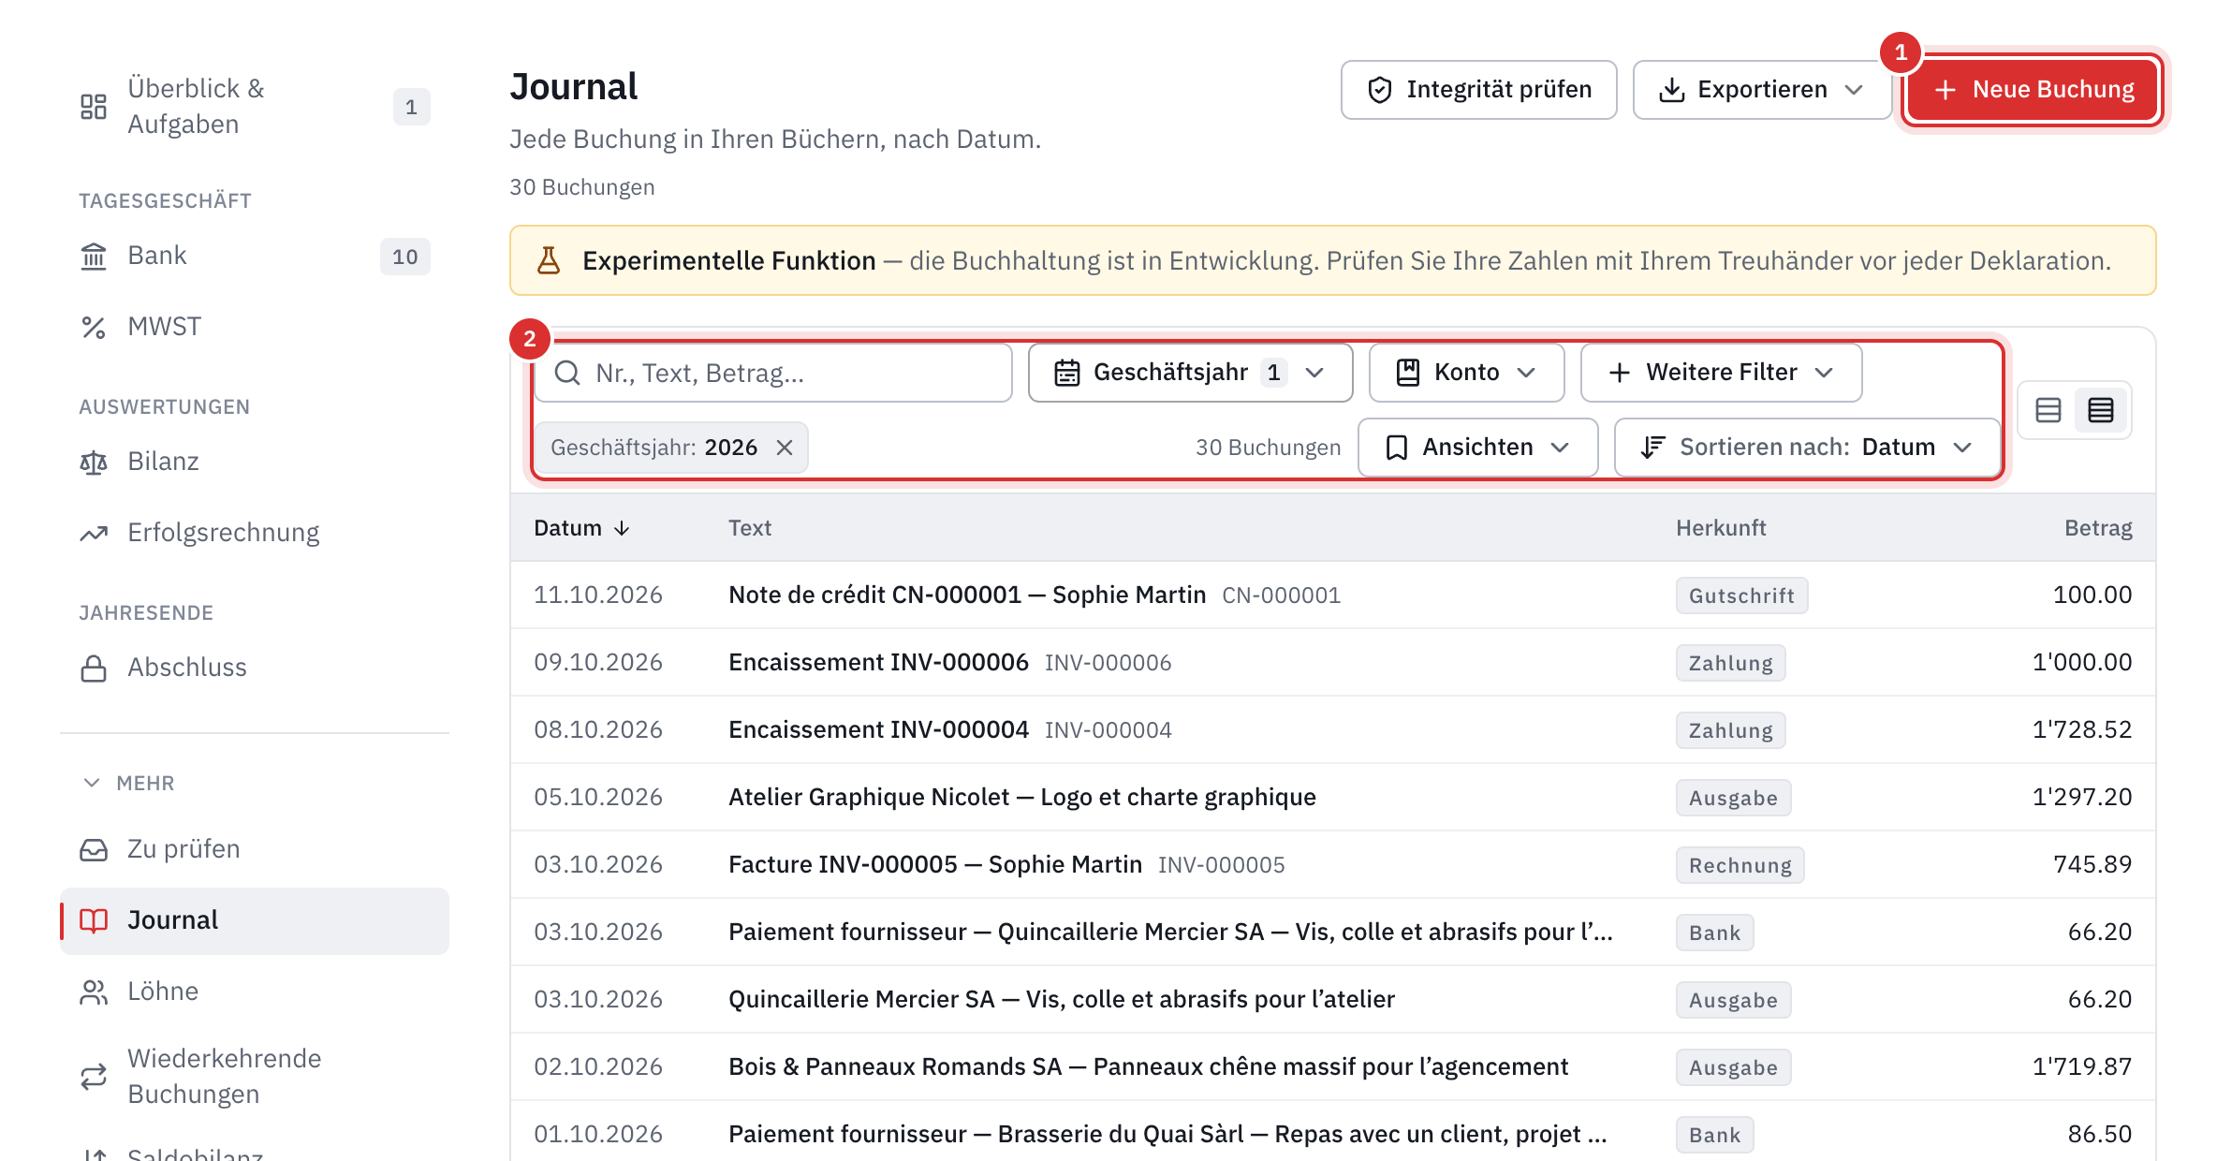Click the Überblick grid icon
2217x1161 pixels.
pyautogui.click(x=94, y=107)
